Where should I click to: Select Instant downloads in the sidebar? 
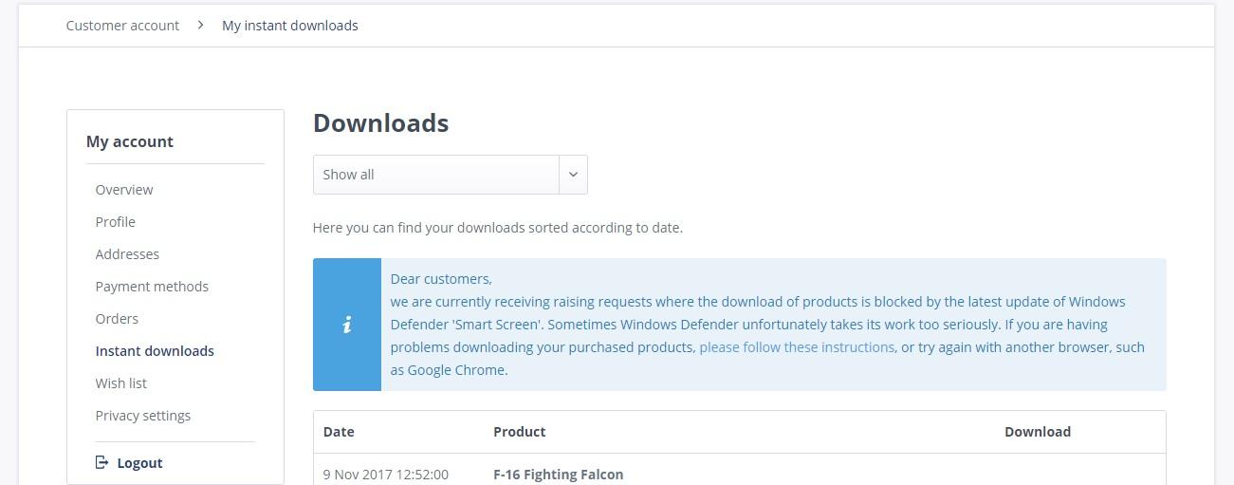point(155,351)
